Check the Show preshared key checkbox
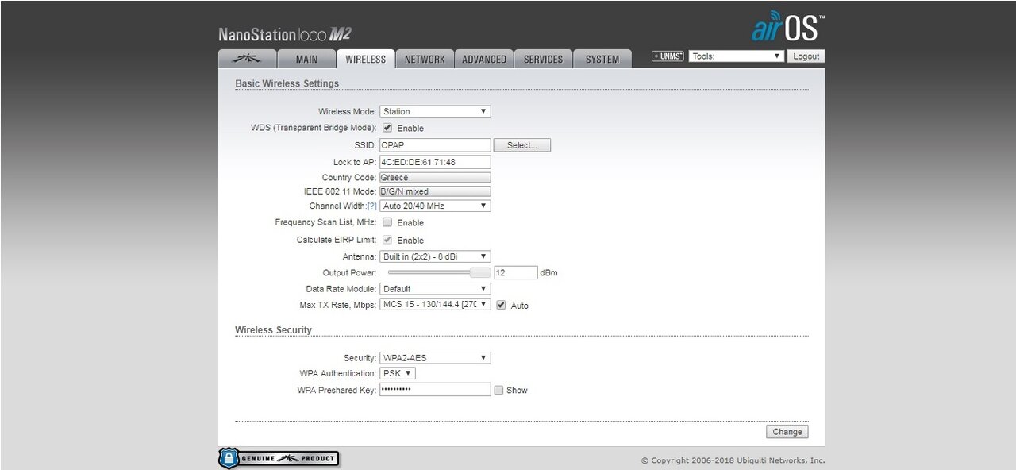Viewport: 1016px width, 470px height. (498, 390)
